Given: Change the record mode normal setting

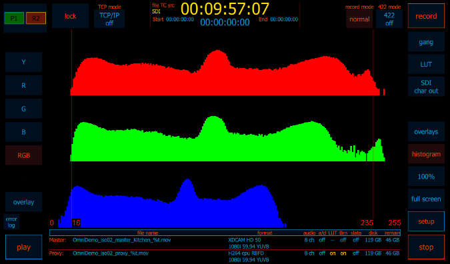Looking at the screenshot, I should pyautogui.click(x=359, y=19).
